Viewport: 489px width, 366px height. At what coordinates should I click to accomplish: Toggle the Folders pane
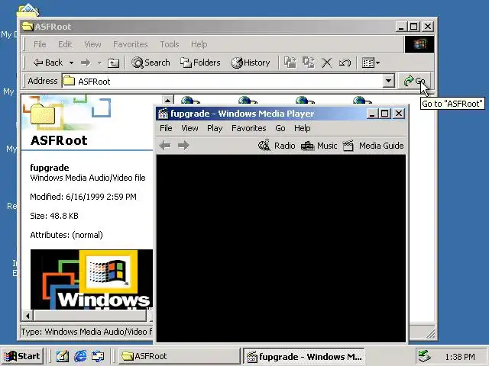tap(200, 63)
